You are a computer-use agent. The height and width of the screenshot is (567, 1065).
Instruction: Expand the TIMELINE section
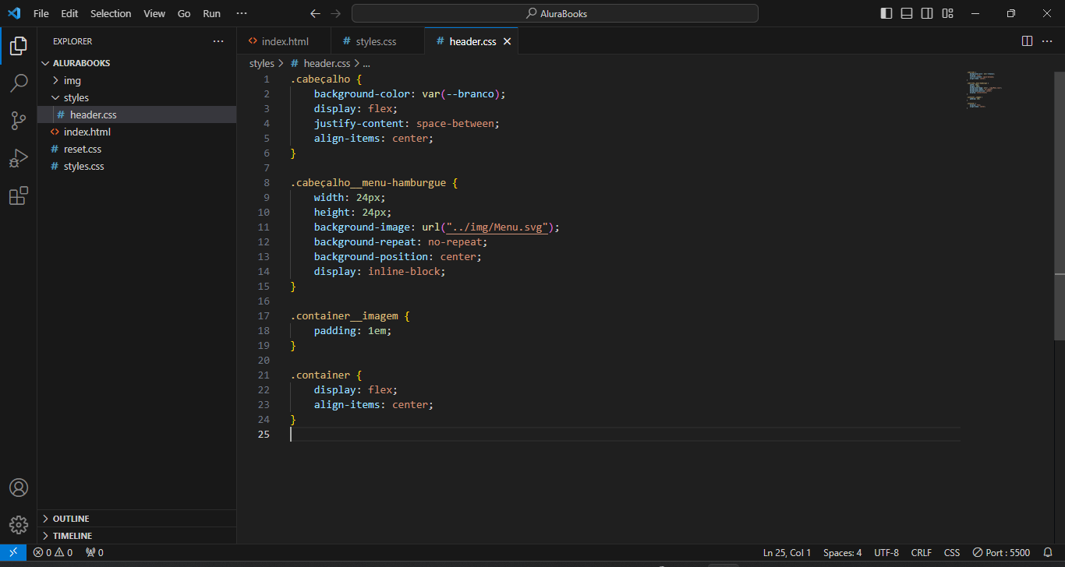[136, 536]
